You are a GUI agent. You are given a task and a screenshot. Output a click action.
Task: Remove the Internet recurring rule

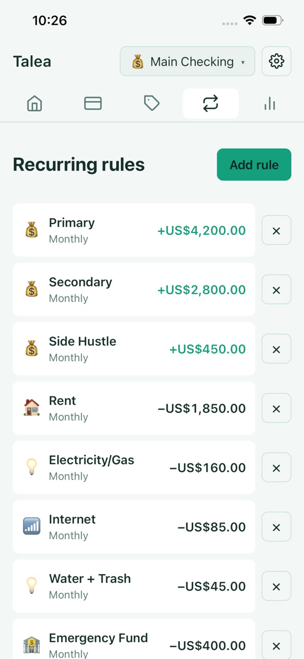click(276, 527)
